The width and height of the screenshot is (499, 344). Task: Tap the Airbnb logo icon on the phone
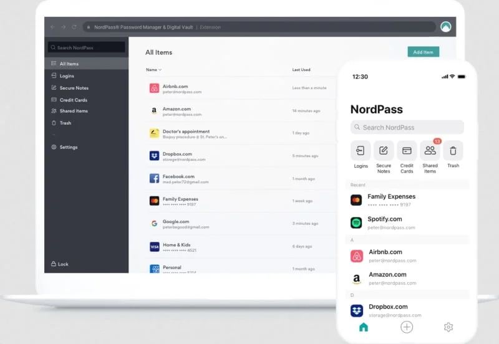pyautogui.click(x=357, y=256)
